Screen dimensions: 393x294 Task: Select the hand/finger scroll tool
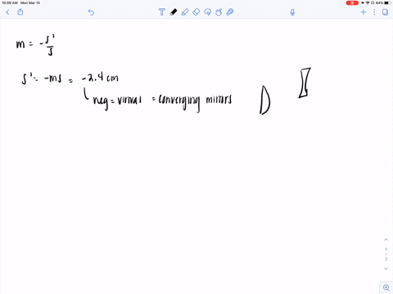click(x=219, y=12)
